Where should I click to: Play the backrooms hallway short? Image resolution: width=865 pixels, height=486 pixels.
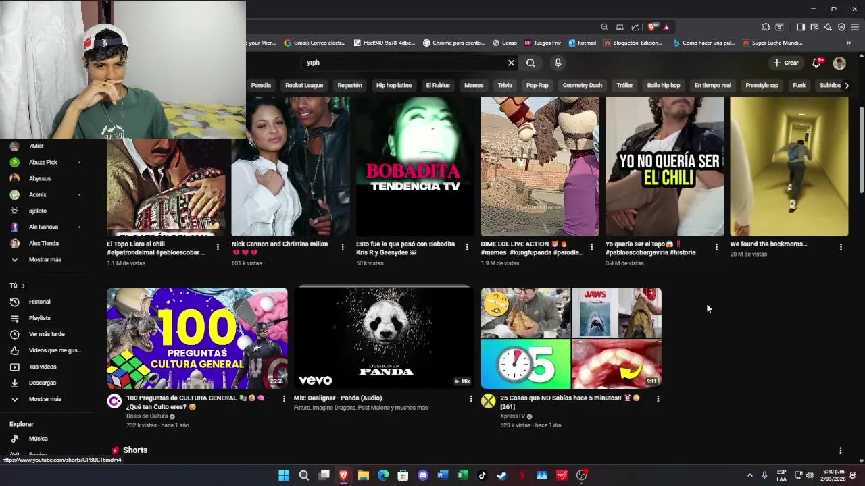pos(789,167)
